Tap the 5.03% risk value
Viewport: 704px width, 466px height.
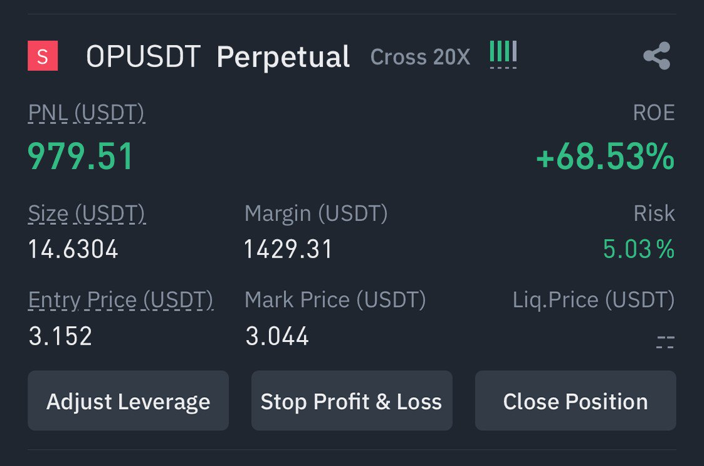tap(638, 249)
